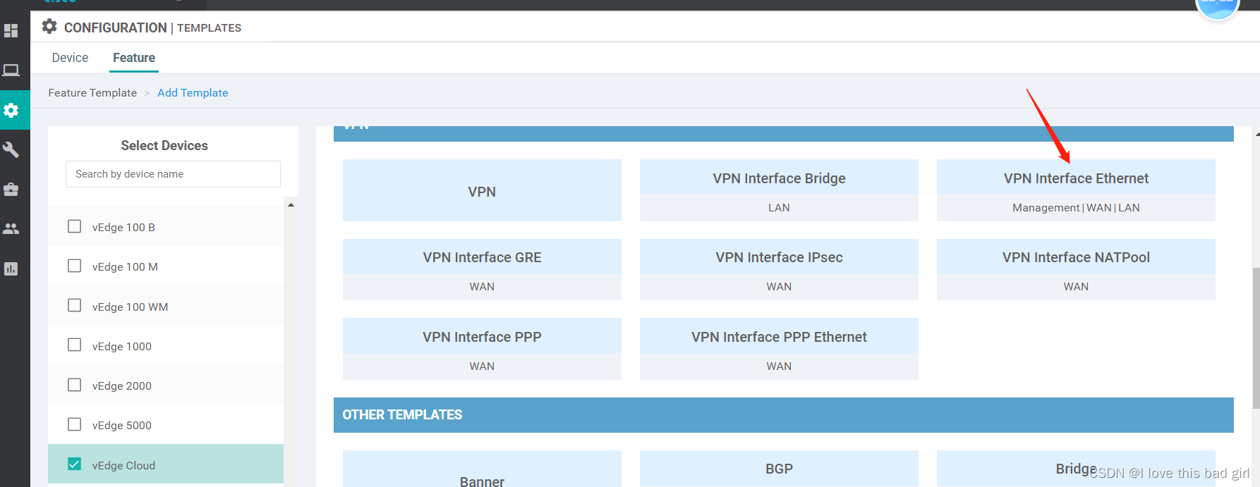Click the Select Devices heading

point(164,146)
